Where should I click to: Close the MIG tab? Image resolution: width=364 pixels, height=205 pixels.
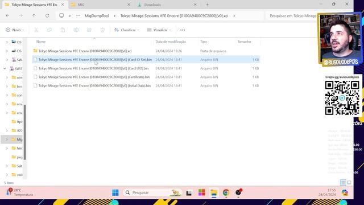pos(129,5)
